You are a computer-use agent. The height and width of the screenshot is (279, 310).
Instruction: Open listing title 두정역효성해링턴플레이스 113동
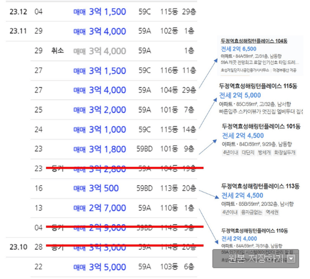260,186
